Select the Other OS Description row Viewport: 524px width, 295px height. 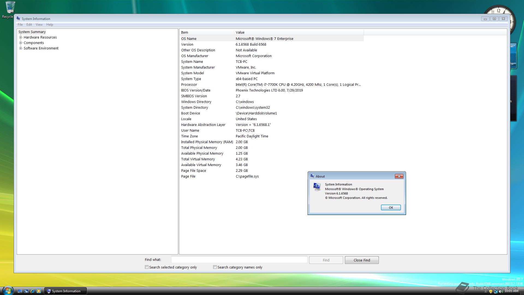pos(272,50)
